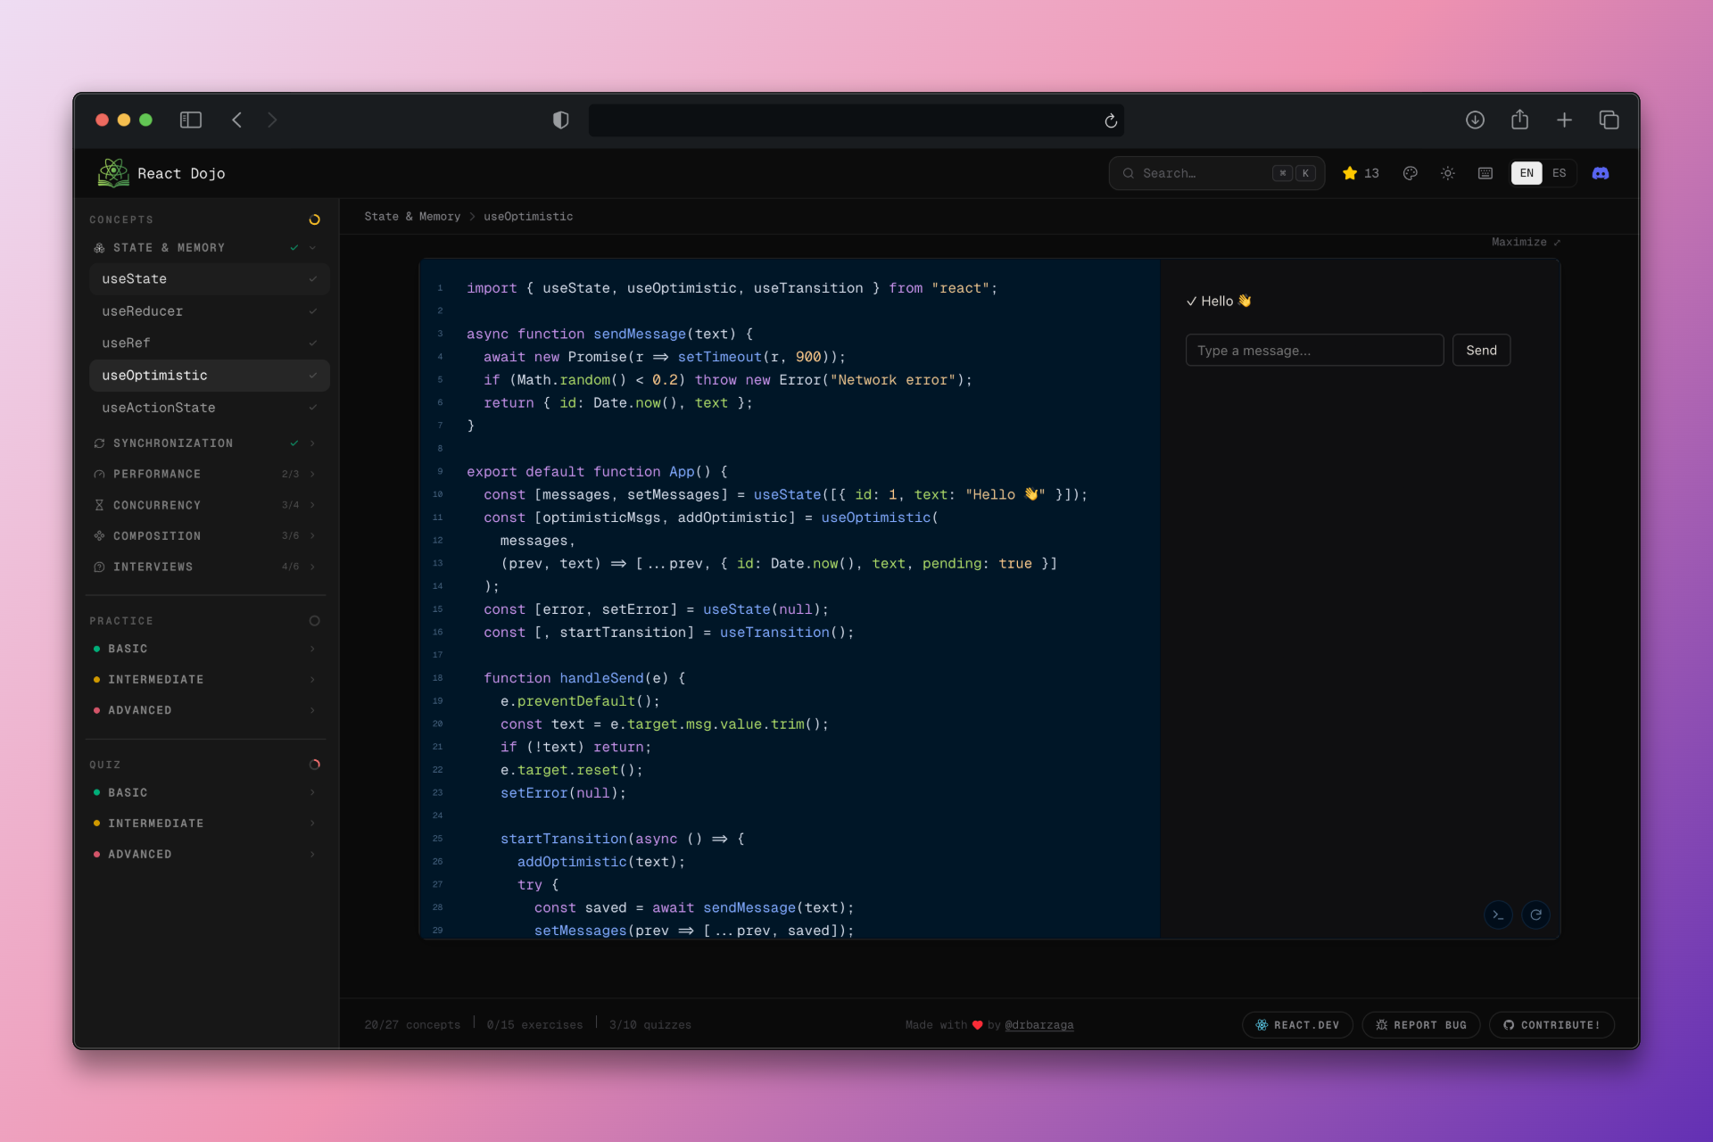This screenshot has height=1142, width=1713.
Task: Select the useOptimistic concept
Action: (210, 376)
